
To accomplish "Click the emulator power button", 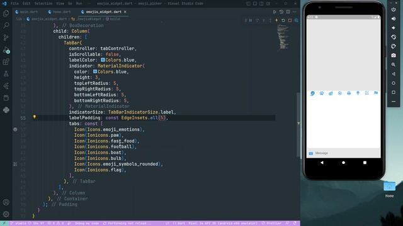I will point(394,9).
